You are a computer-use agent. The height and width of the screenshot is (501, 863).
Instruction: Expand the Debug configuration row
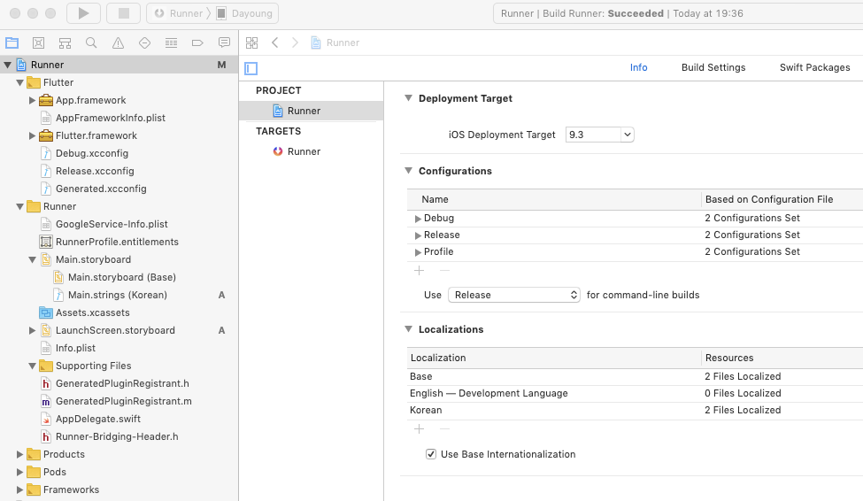pos(418,219)
